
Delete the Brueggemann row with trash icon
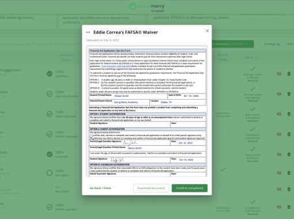[x=289, y=74]
